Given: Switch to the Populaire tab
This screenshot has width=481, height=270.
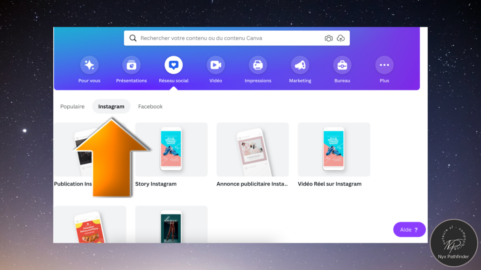Looking at the screenshot, I should click(x=72, y=106).
